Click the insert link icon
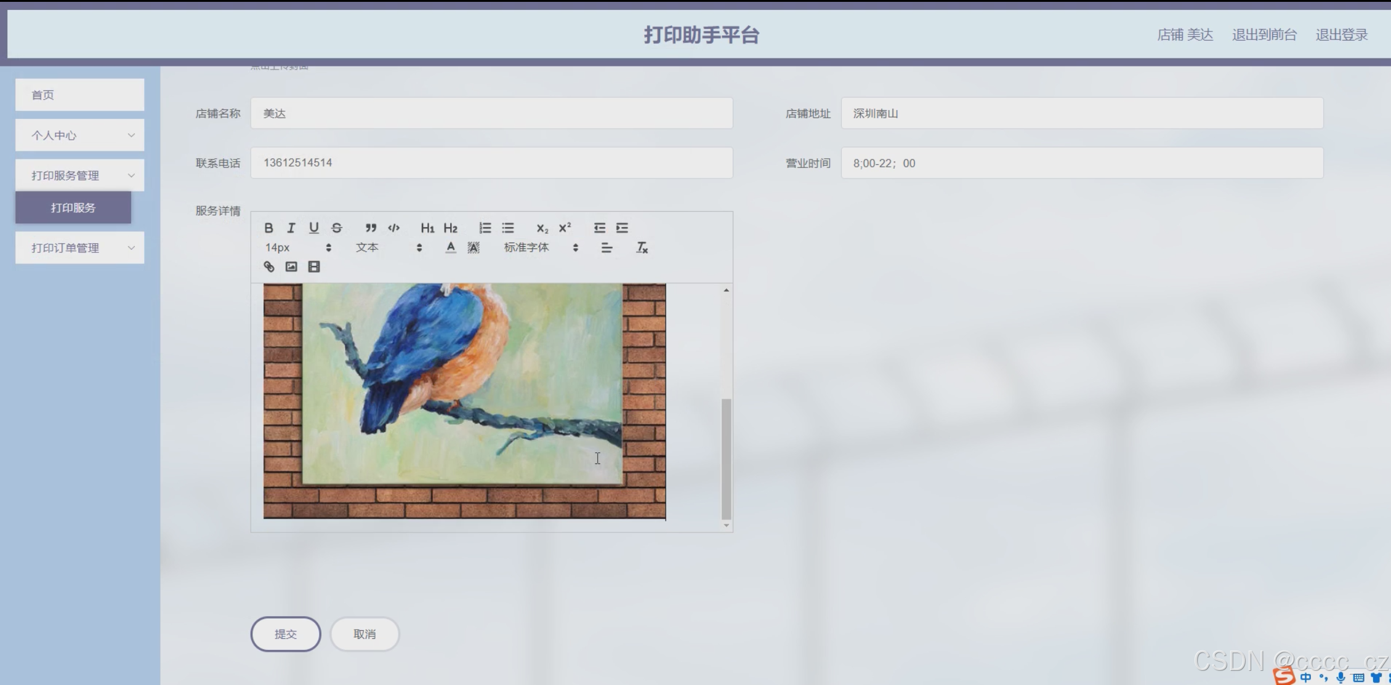Viewport: 1391px width, 685px height. pos(269,266)
